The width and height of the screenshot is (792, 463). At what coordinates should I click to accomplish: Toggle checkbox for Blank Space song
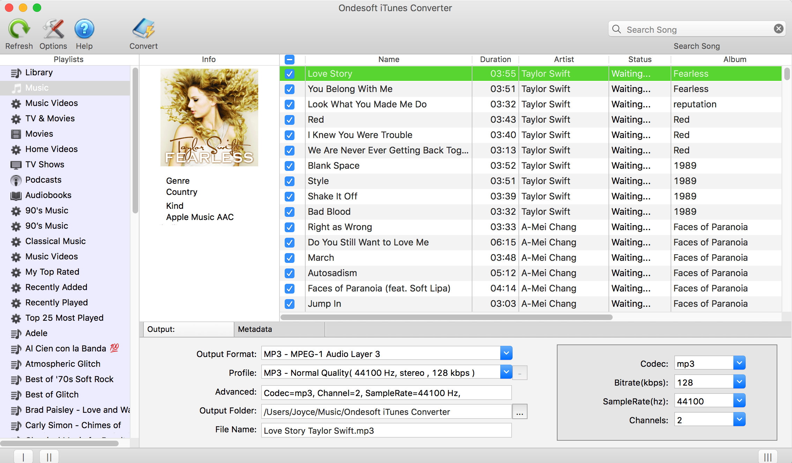[290, 165]
